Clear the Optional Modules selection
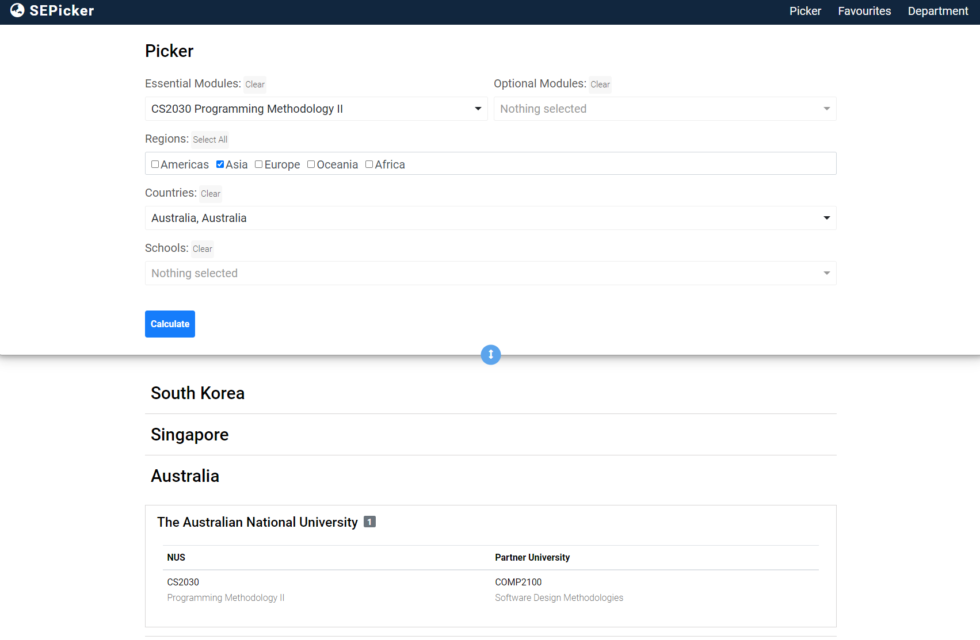This screenshot has height=640, width=980. click(600, 85)
